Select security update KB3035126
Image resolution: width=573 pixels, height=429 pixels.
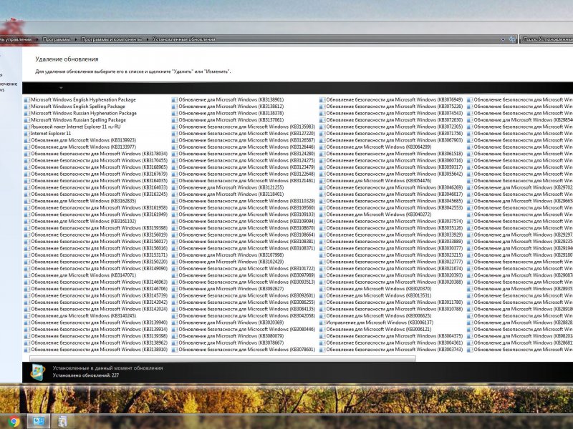[395, 228]
